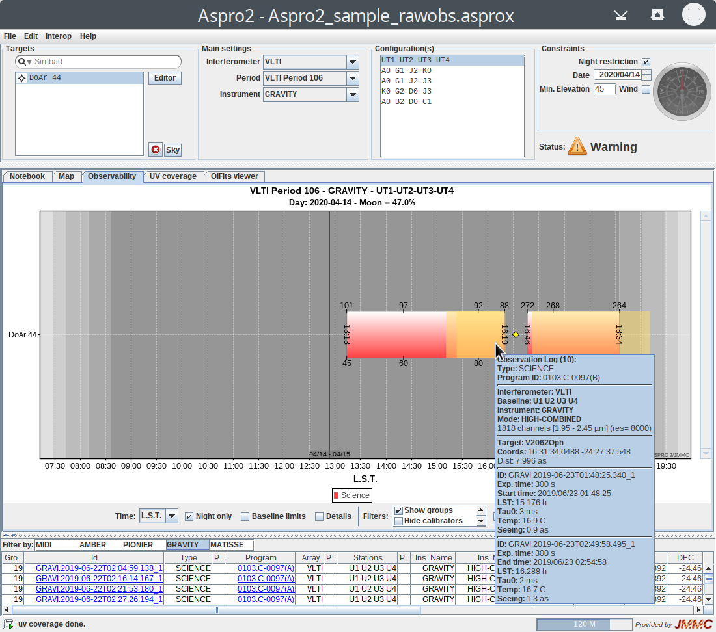
Task: Uncheck the Show groups filter
Action: (398, 510)
